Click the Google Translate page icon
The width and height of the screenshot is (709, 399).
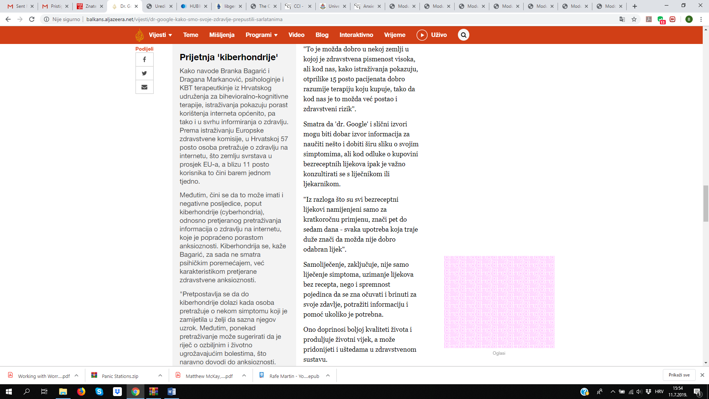(x=622, y=19)
